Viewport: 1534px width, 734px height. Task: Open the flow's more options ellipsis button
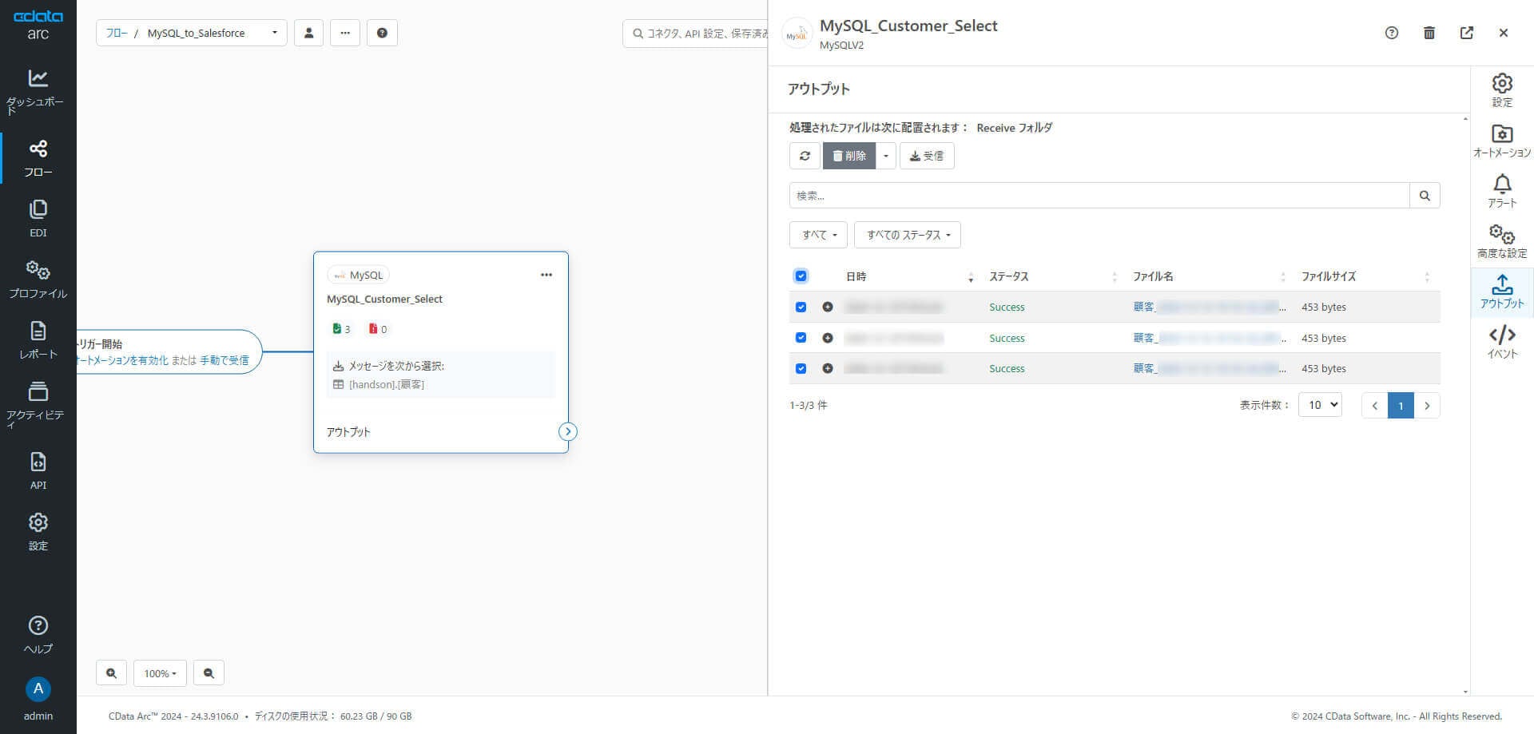tap(345, 33)
